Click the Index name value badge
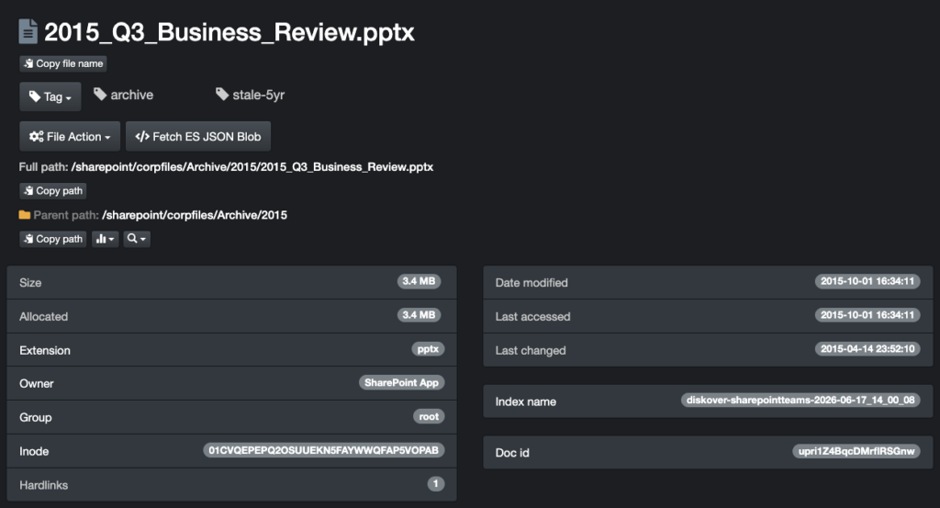Screen dimensions: 940x508 800,400
